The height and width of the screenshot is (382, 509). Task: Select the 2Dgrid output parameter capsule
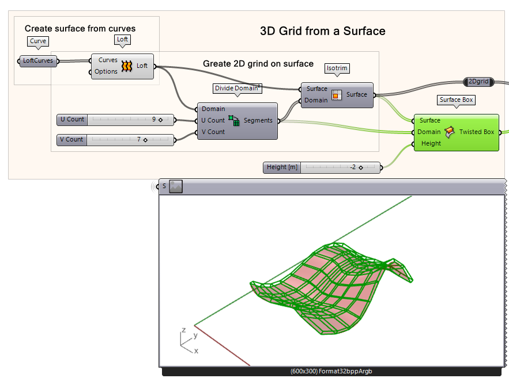point(478,82)
